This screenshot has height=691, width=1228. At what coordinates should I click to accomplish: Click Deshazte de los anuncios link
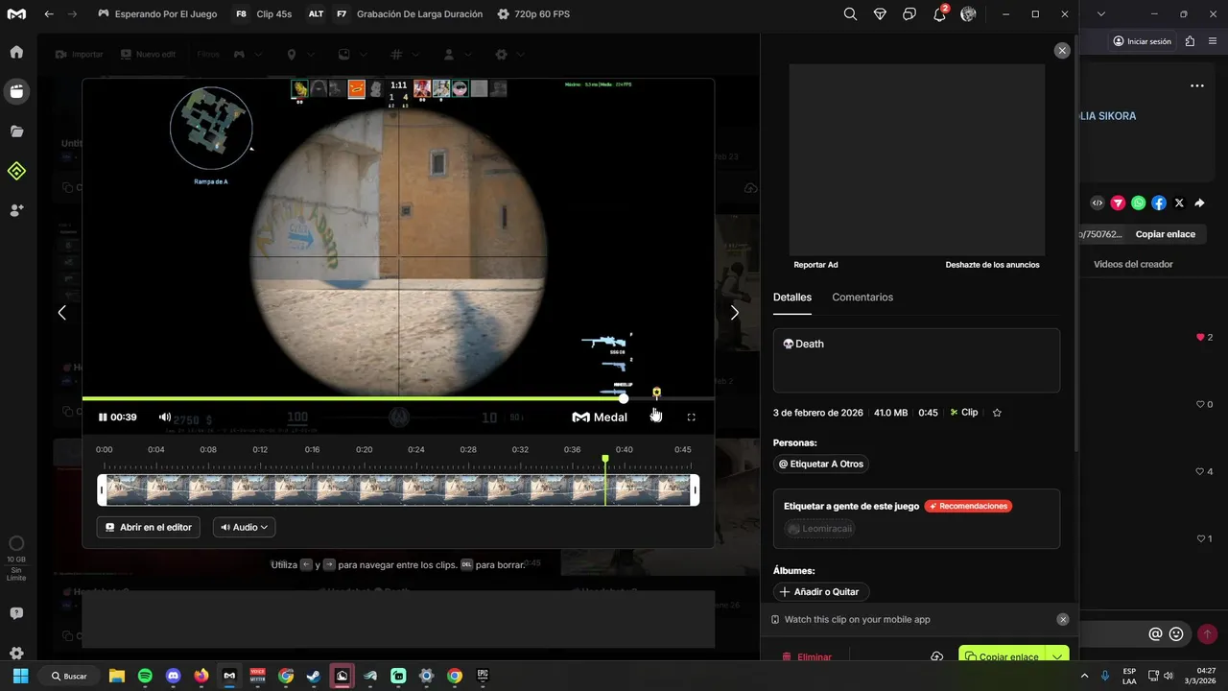tap(992, 265)
